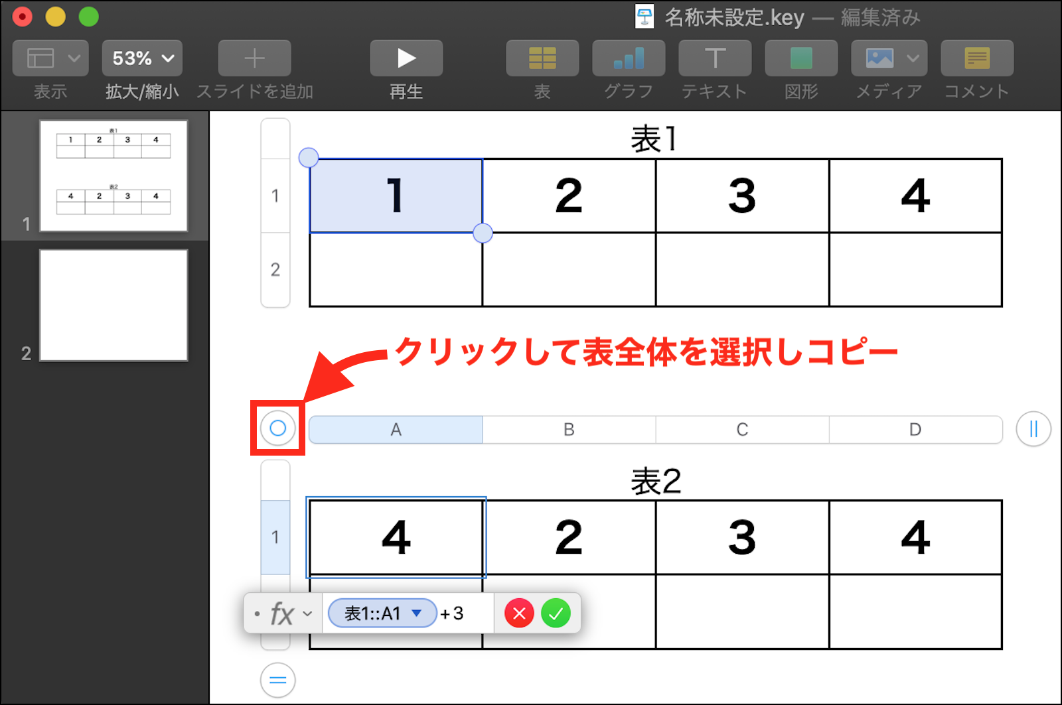
Task: Click the 表1 table title
Action: [654, 139]
